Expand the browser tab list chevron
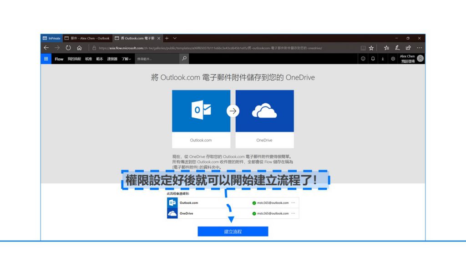466x262 pixels. (x=175, y=38)
